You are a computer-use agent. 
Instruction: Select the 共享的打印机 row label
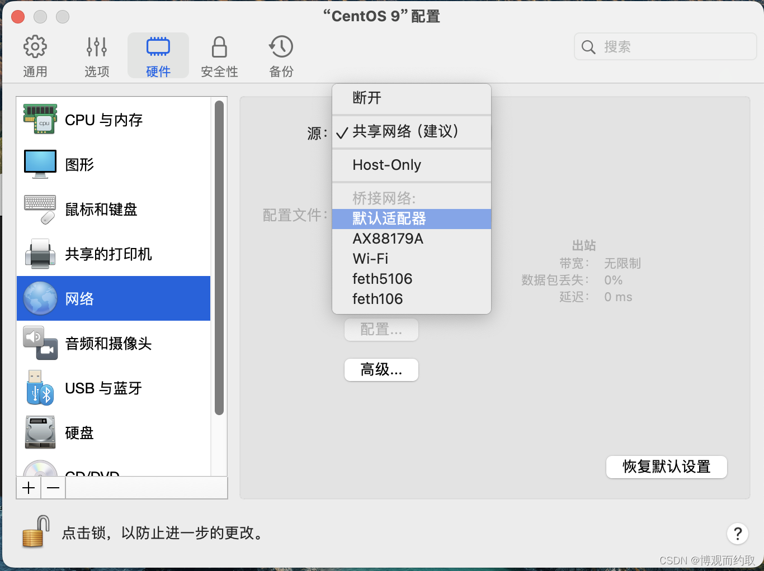click(109, 254)
